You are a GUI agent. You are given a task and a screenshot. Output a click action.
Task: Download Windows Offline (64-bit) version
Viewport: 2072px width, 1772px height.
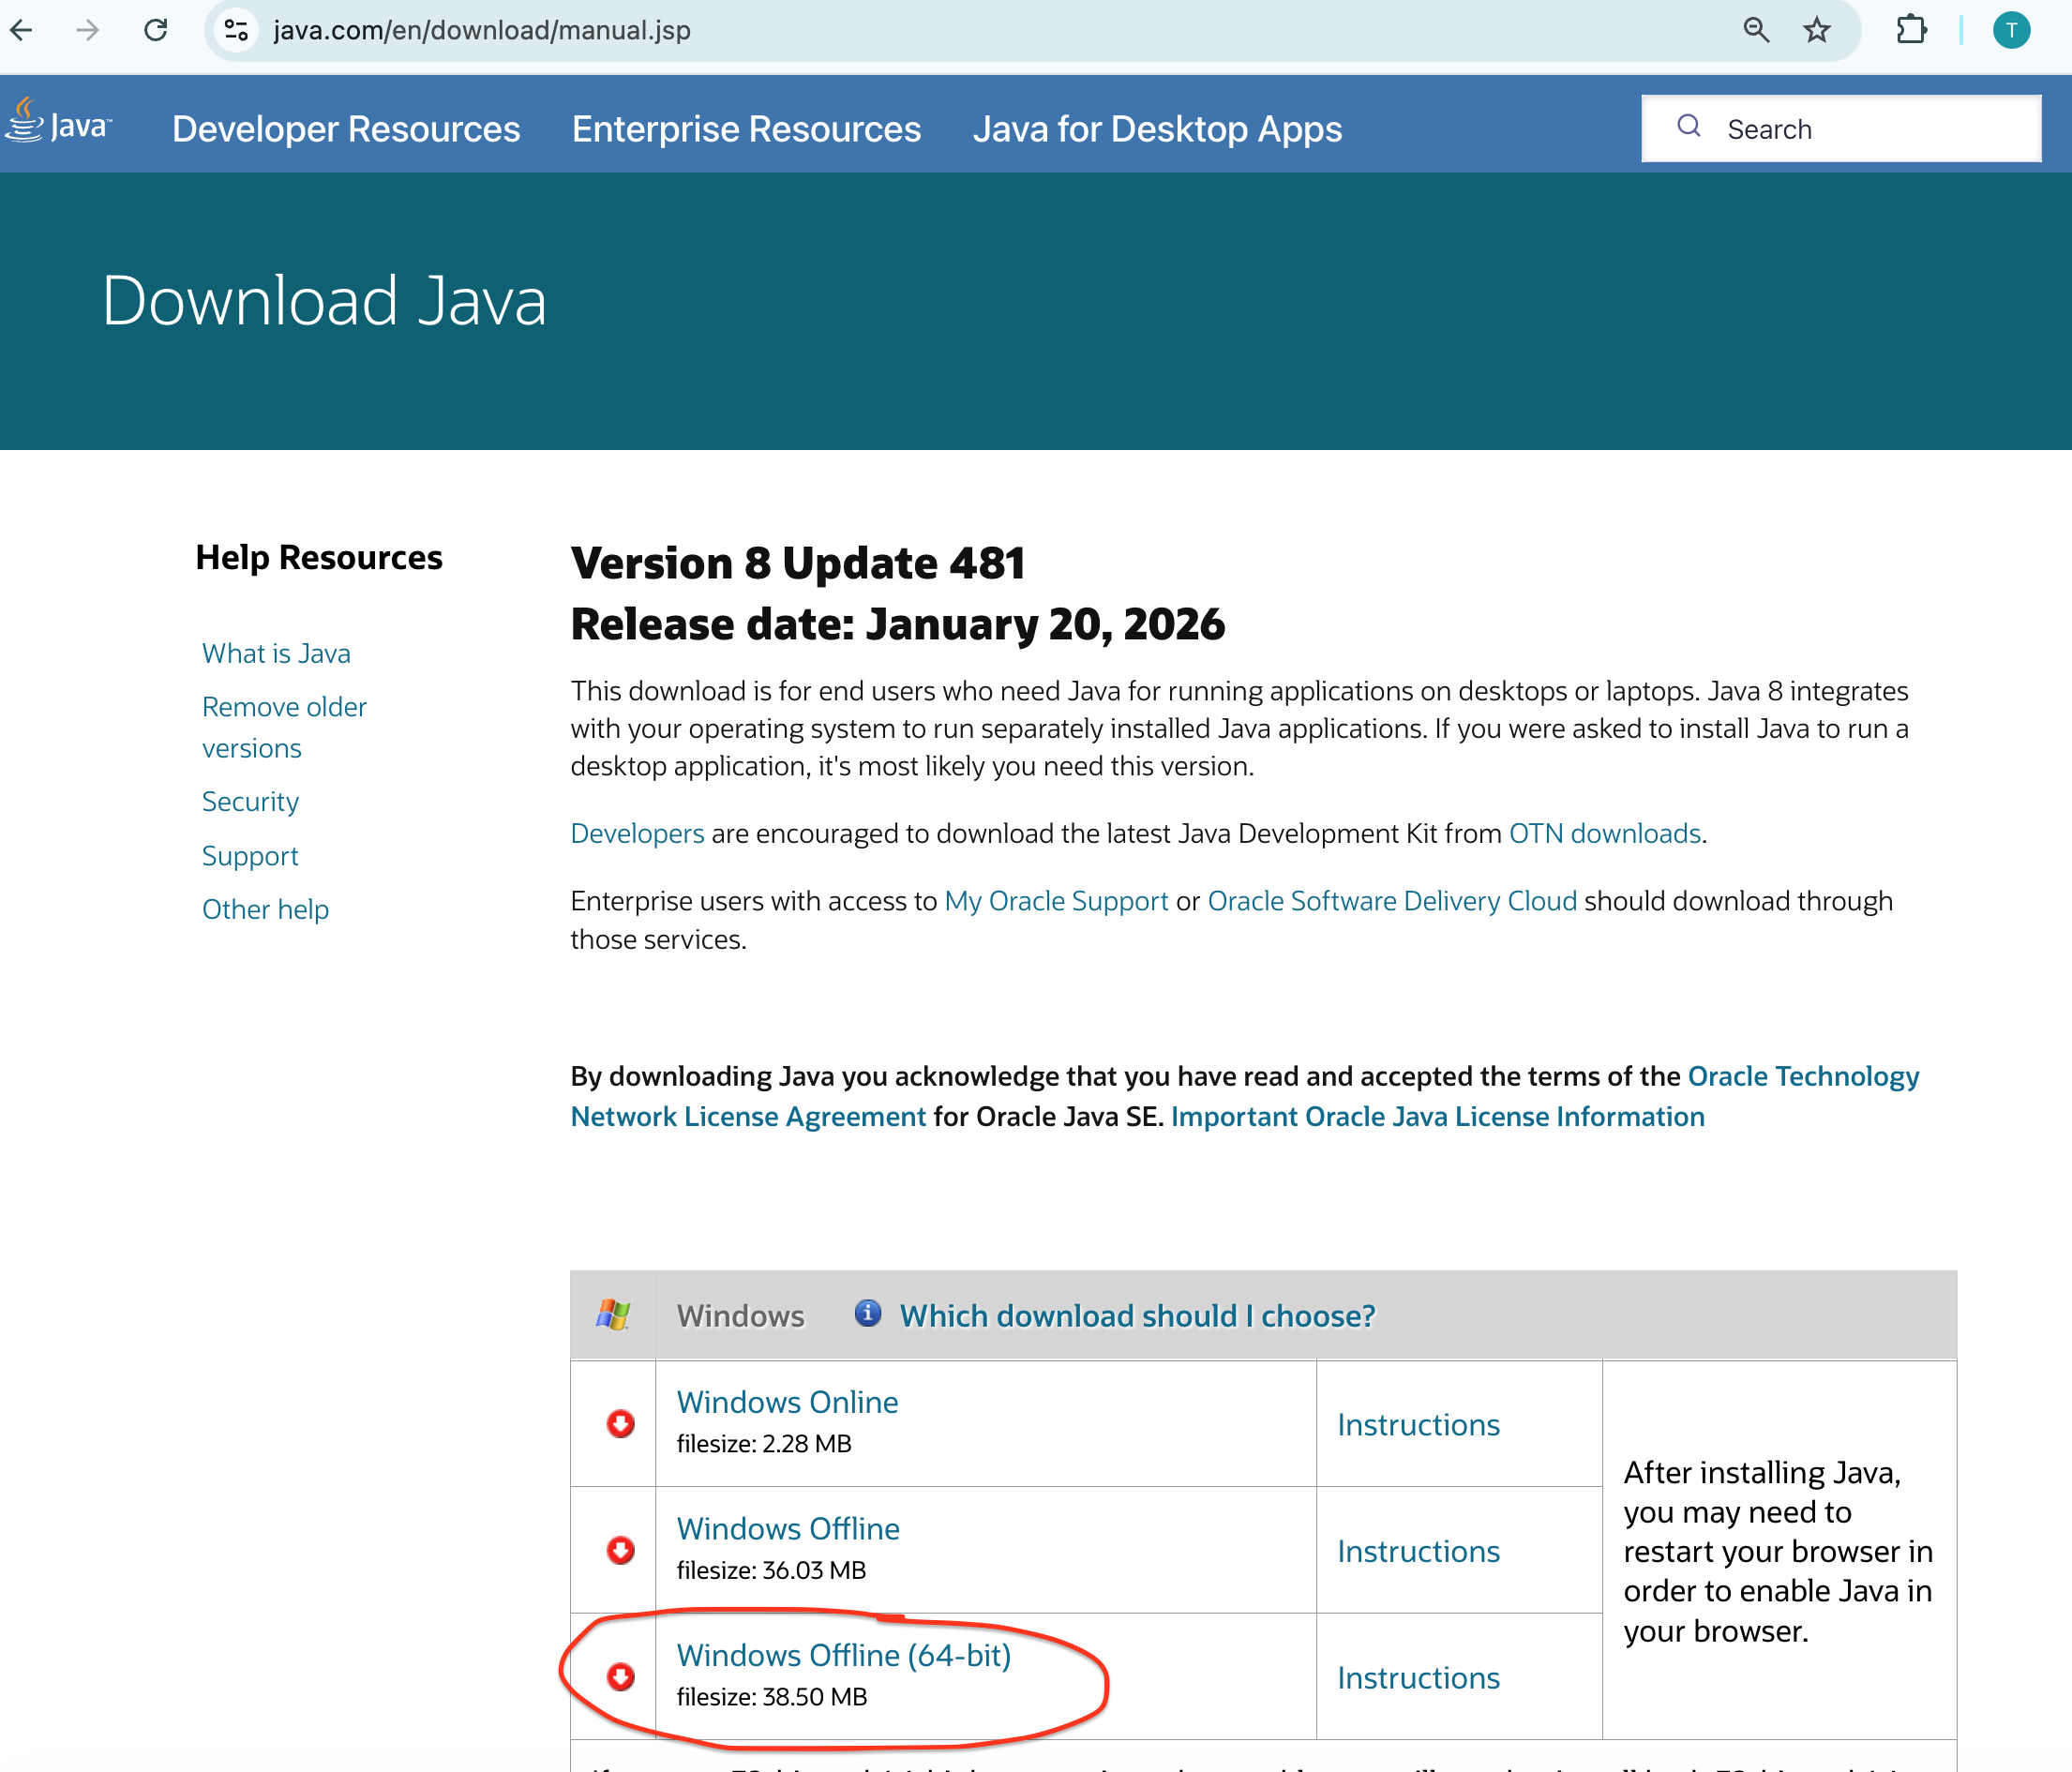pos(843,1655)
